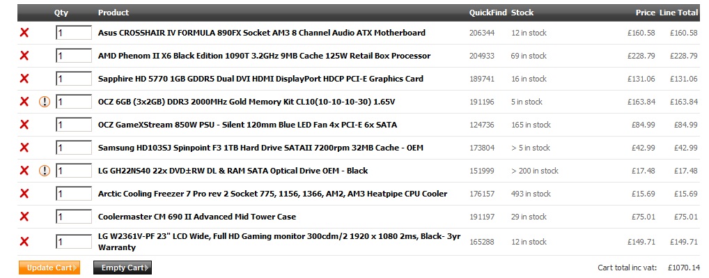The width and height of the screenshot is (709, 278).
Task: Open Sapphire HD 5770 graphics card link
Action: pos(260,79)
